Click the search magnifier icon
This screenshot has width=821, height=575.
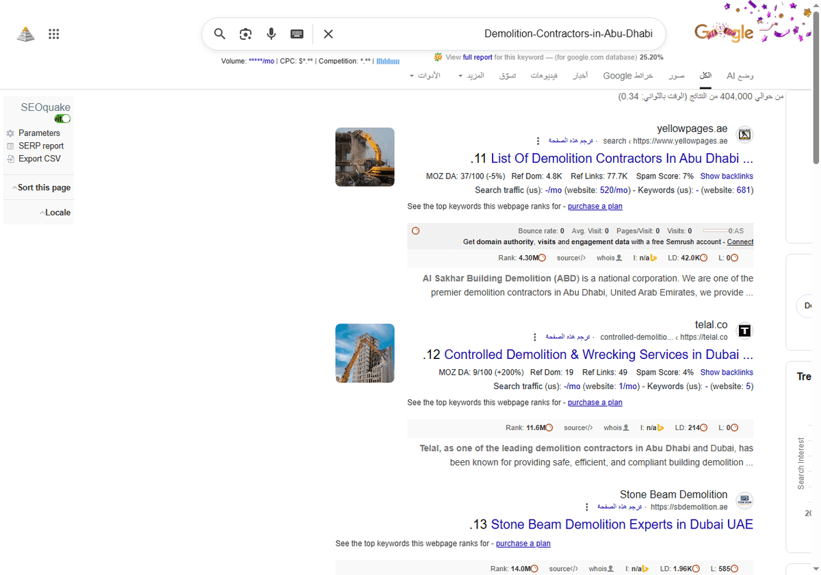point(220,34)
